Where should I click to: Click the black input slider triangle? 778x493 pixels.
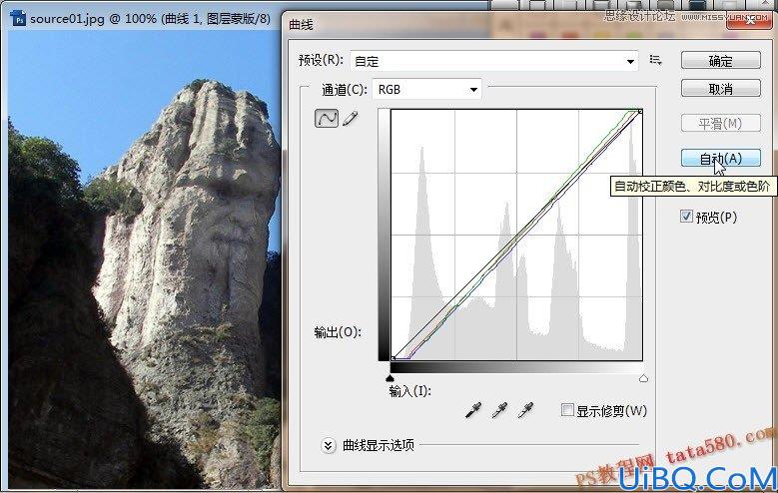pyautogui.click(x=389, y=378)
